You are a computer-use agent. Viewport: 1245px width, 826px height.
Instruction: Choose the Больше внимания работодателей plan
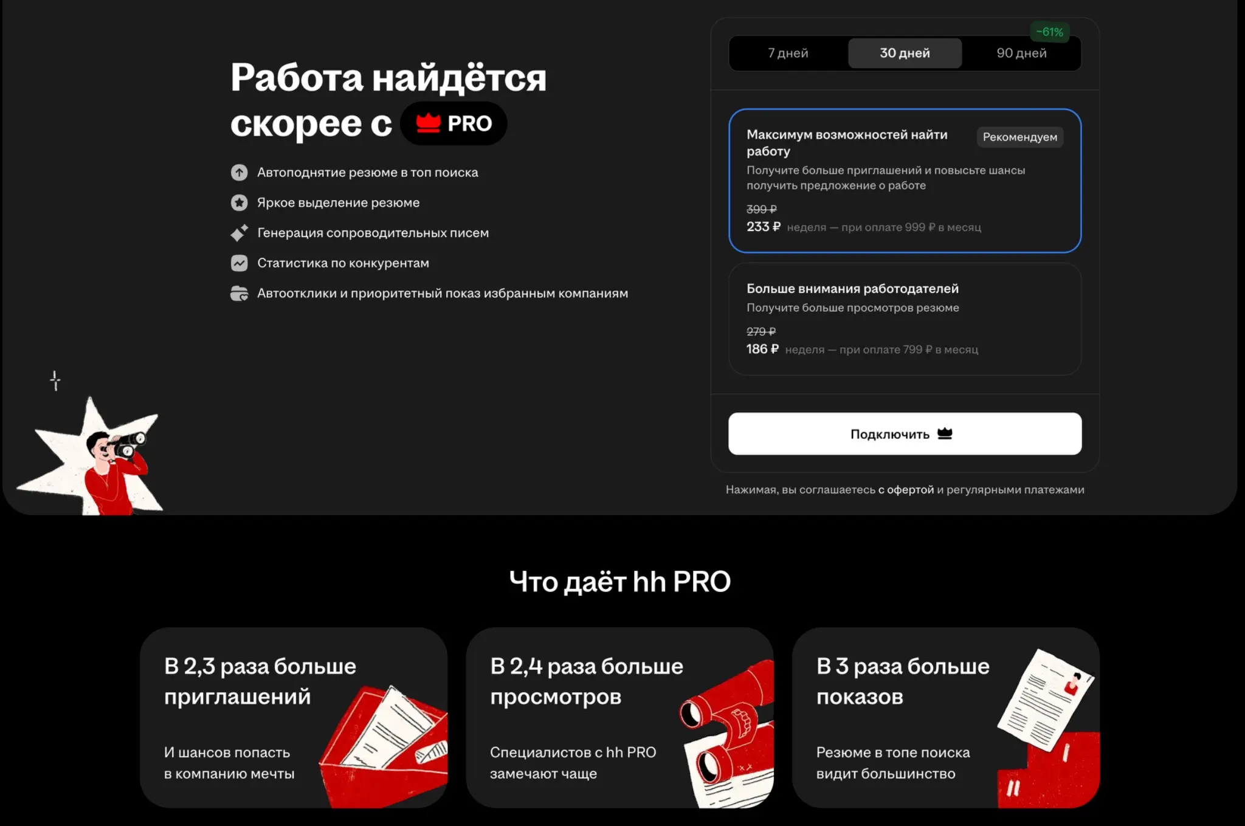(905, 319)
